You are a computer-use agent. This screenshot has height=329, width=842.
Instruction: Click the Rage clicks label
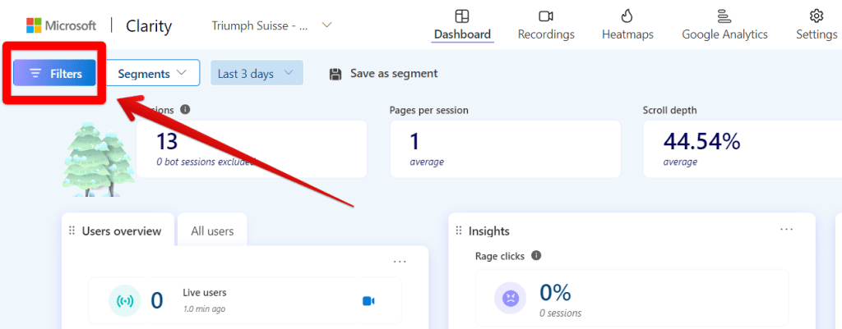coord(499,256)
